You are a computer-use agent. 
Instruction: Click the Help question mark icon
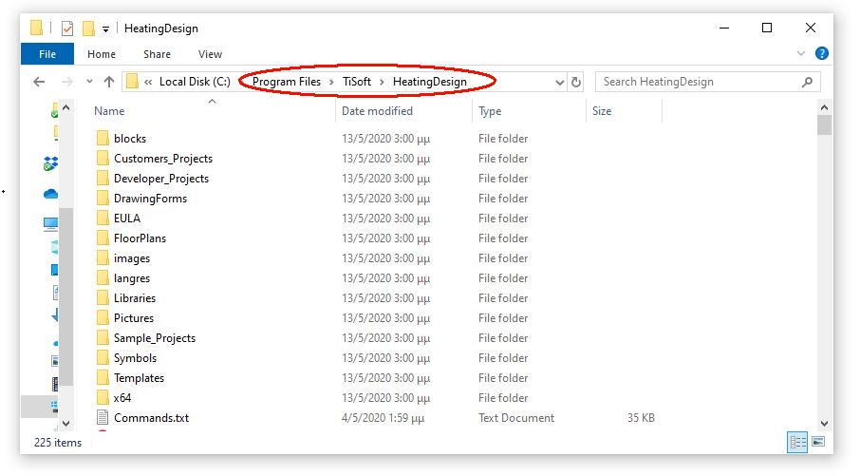point(822,54)
